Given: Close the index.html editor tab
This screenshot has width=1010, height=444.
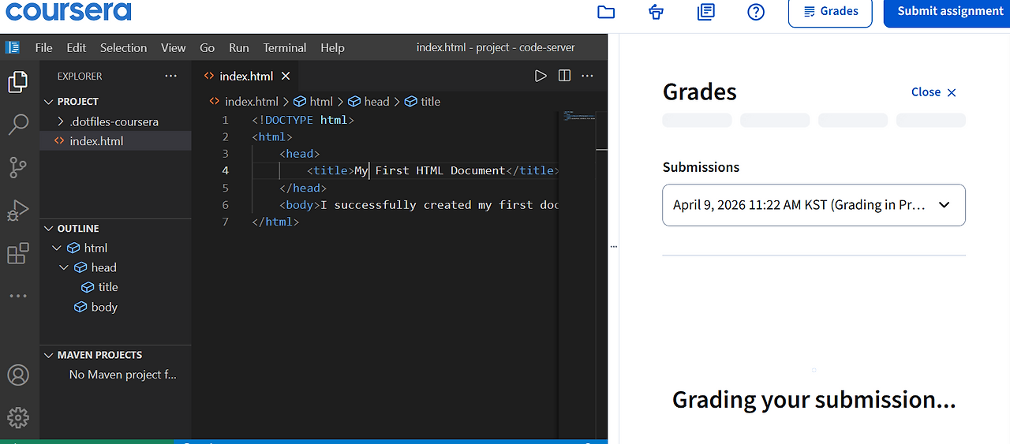Looking at the screenshot, I should [286, 76].
